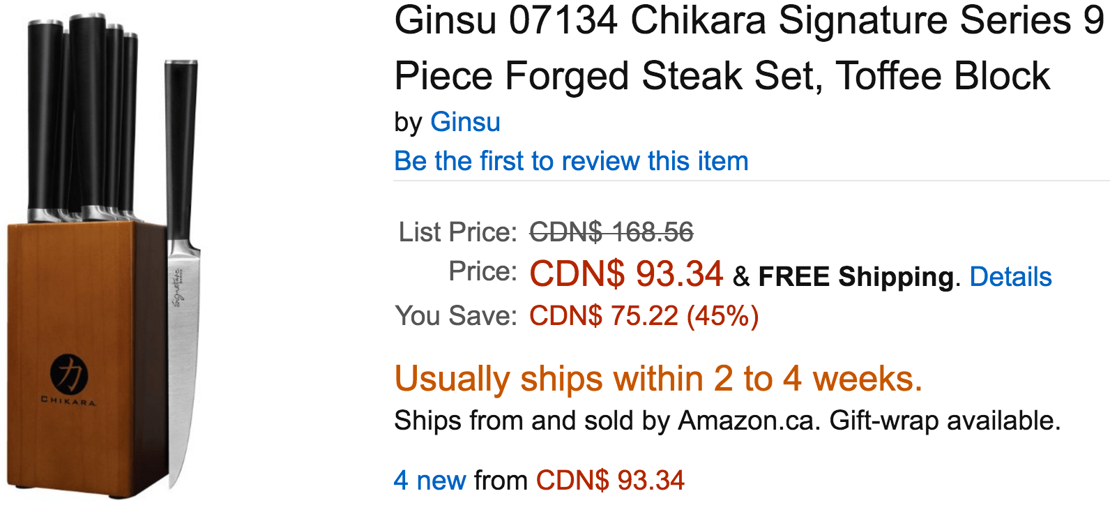
Task: Click the struck-through list price CDN$ 168.56
Action: coord(611,232)
